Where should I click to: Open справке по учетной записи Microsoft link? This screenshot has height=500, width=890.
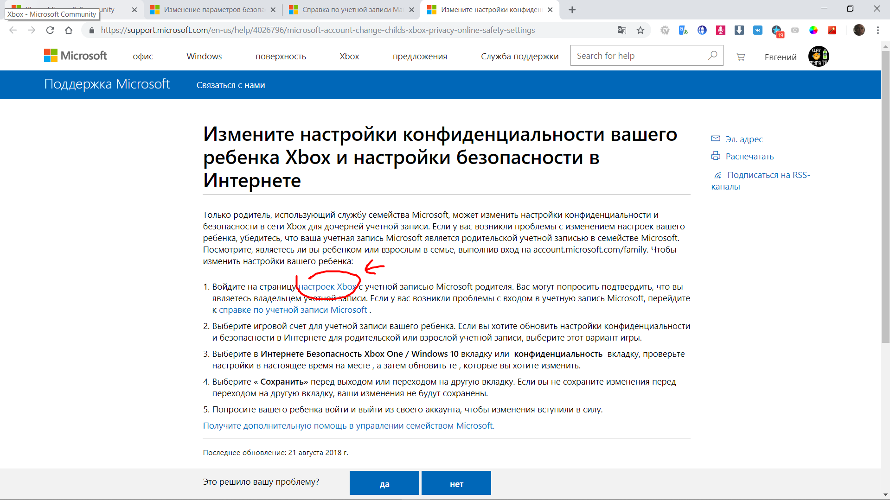click(x=293, y=310)
